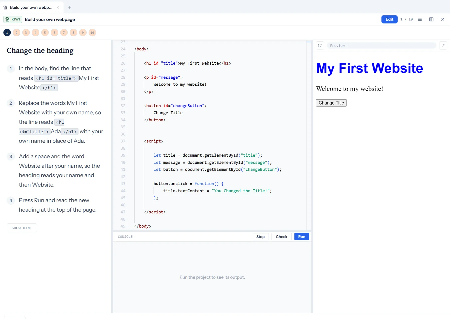Close the 'Build your own webp...' tab
Image resolution: width=450 pixels, height=319 pixels.
58,7
